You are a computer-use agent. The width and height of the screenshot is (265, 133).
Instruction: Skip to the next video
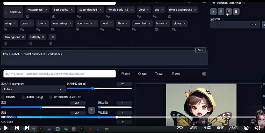[27, 128]
